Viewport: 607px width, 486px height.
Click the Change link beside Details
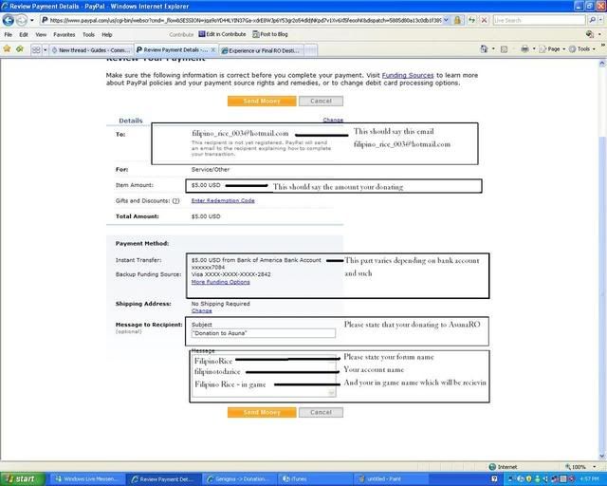333,120
